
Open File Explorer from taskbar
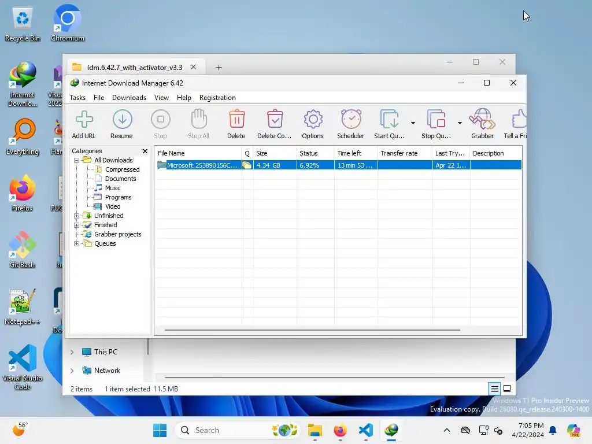[x=315, y=430]
